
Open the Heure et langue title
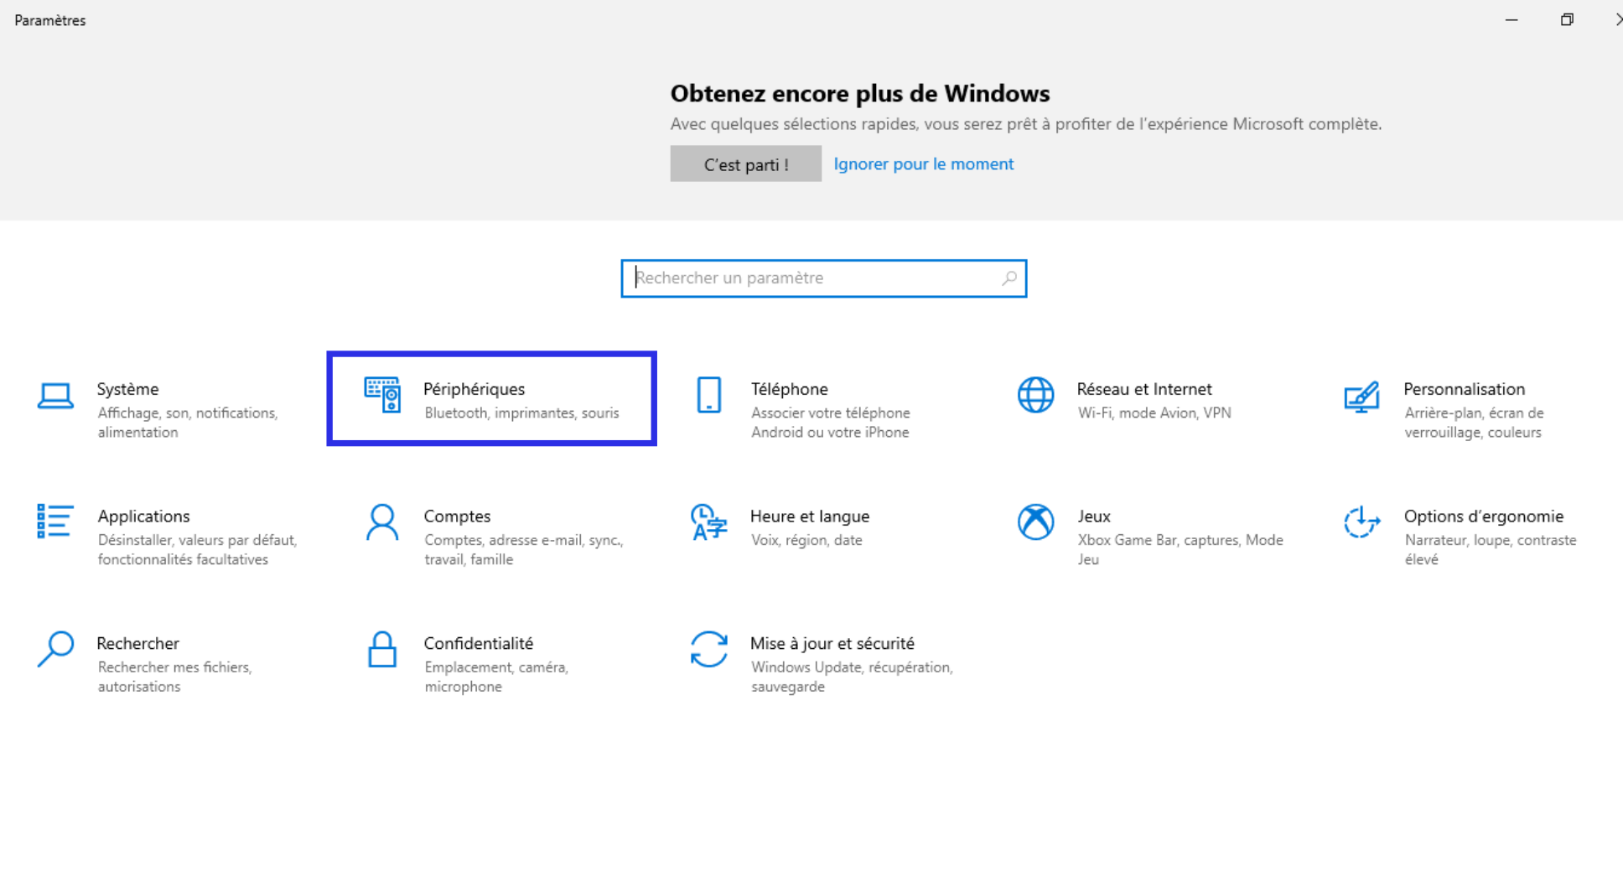810,516
